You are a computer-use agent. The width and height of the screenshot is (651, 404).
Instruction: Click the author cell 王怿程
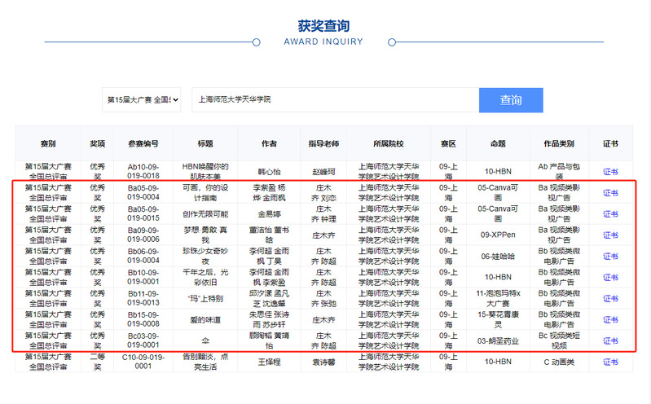click(269, 362)
